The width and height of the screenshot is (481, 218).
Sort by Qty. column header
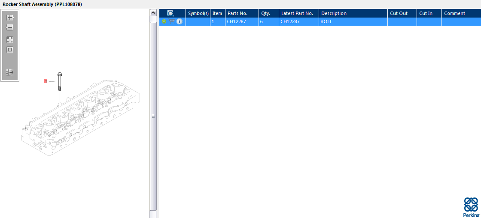(269, 13)
